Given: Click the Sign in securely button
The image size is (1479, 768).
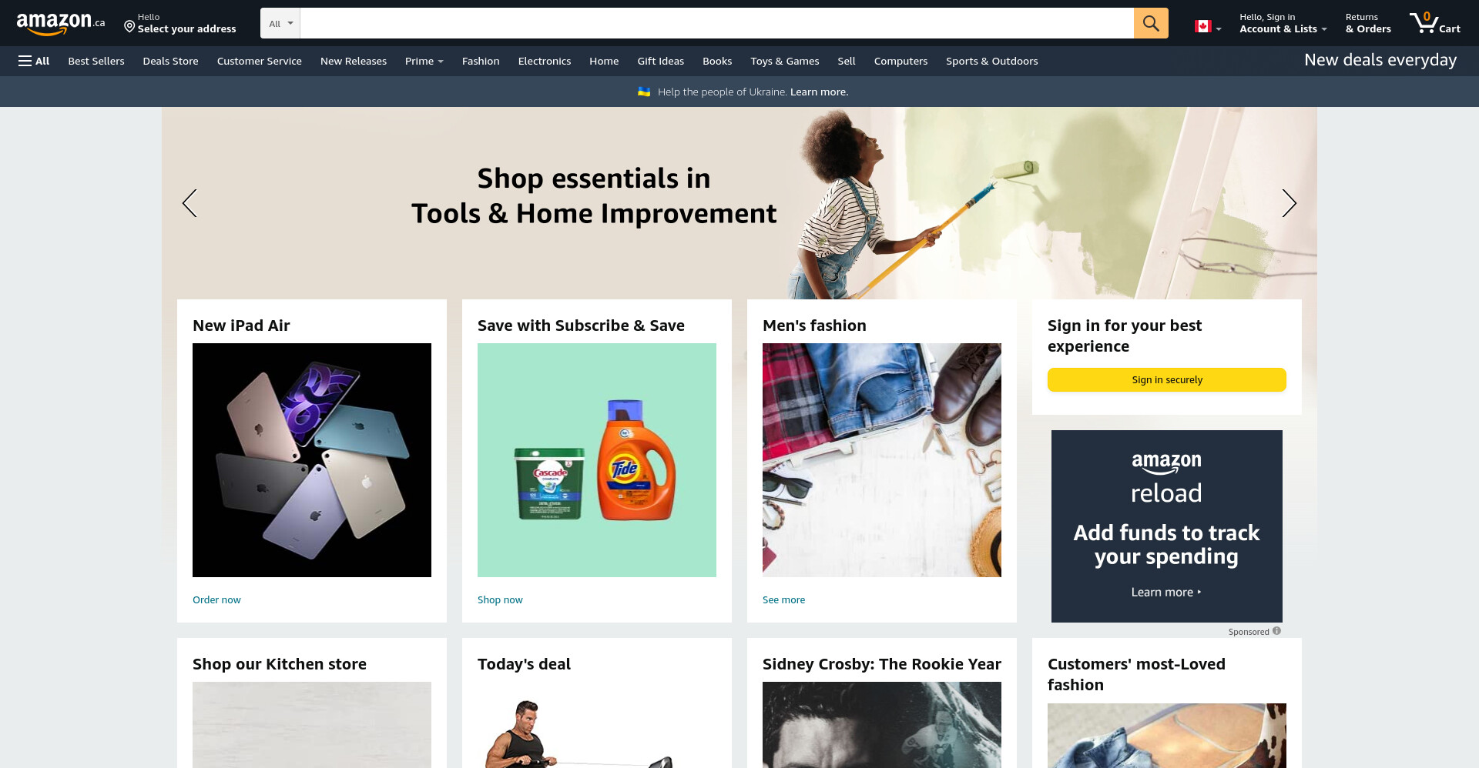Looking at the screenshot, I should tap(1167, 379).
